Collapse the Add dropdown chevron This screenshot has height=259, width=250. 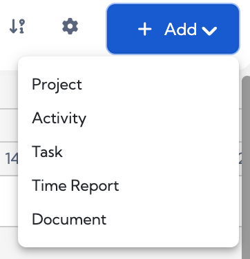[x=209, y=30]
